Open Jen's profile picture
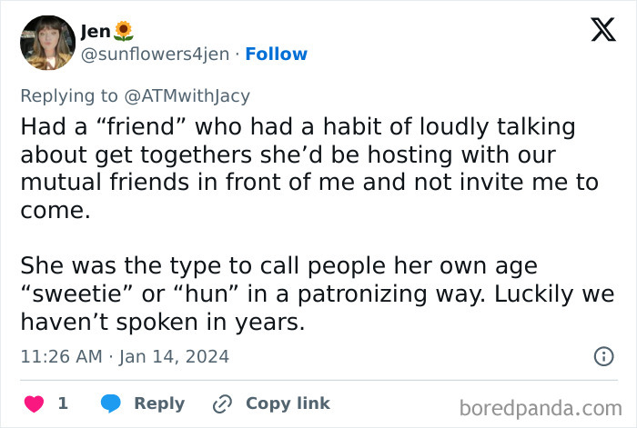 [x=48, y=43]
